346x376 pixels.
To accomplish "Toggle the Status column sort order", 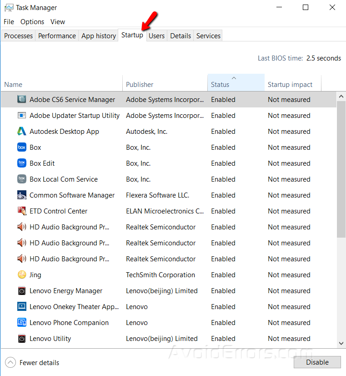I will point(236,84).
